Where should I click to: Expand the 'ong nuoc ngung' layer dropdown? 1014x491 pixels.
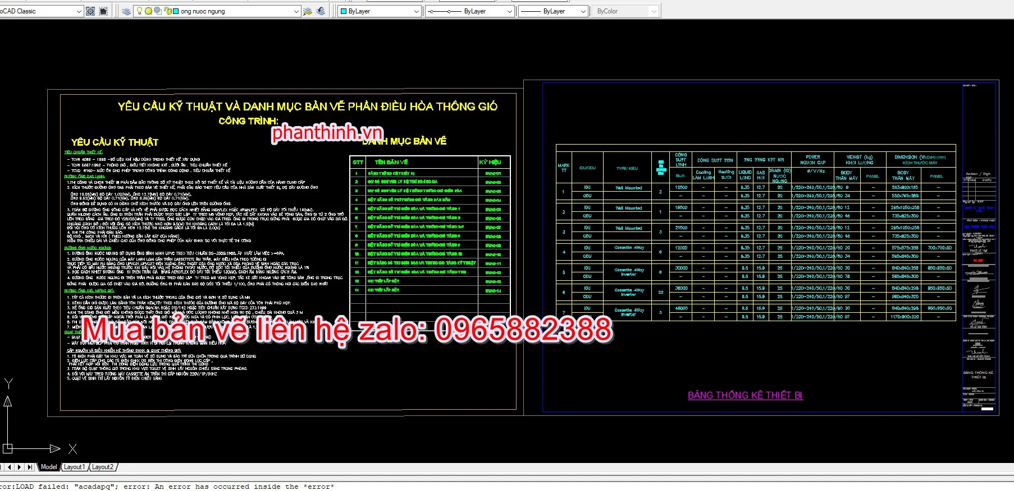(x=296, y=11)
